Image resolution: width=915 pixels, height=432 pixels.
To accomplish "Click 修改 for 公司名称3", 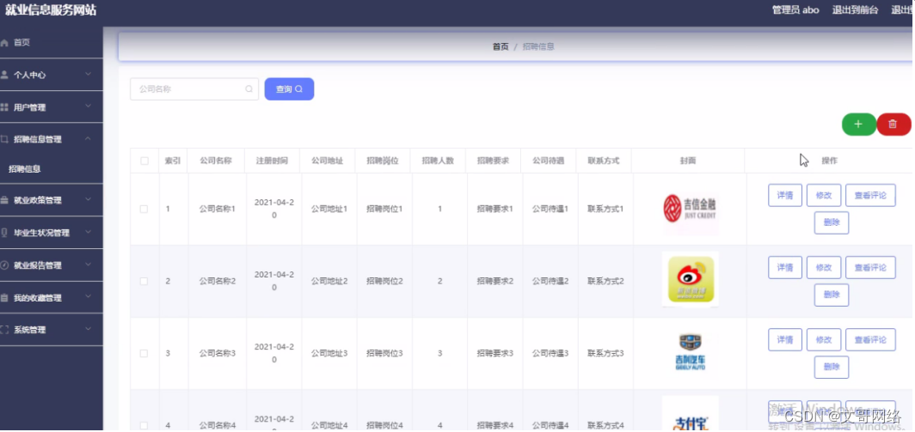I will pos(824,340).
